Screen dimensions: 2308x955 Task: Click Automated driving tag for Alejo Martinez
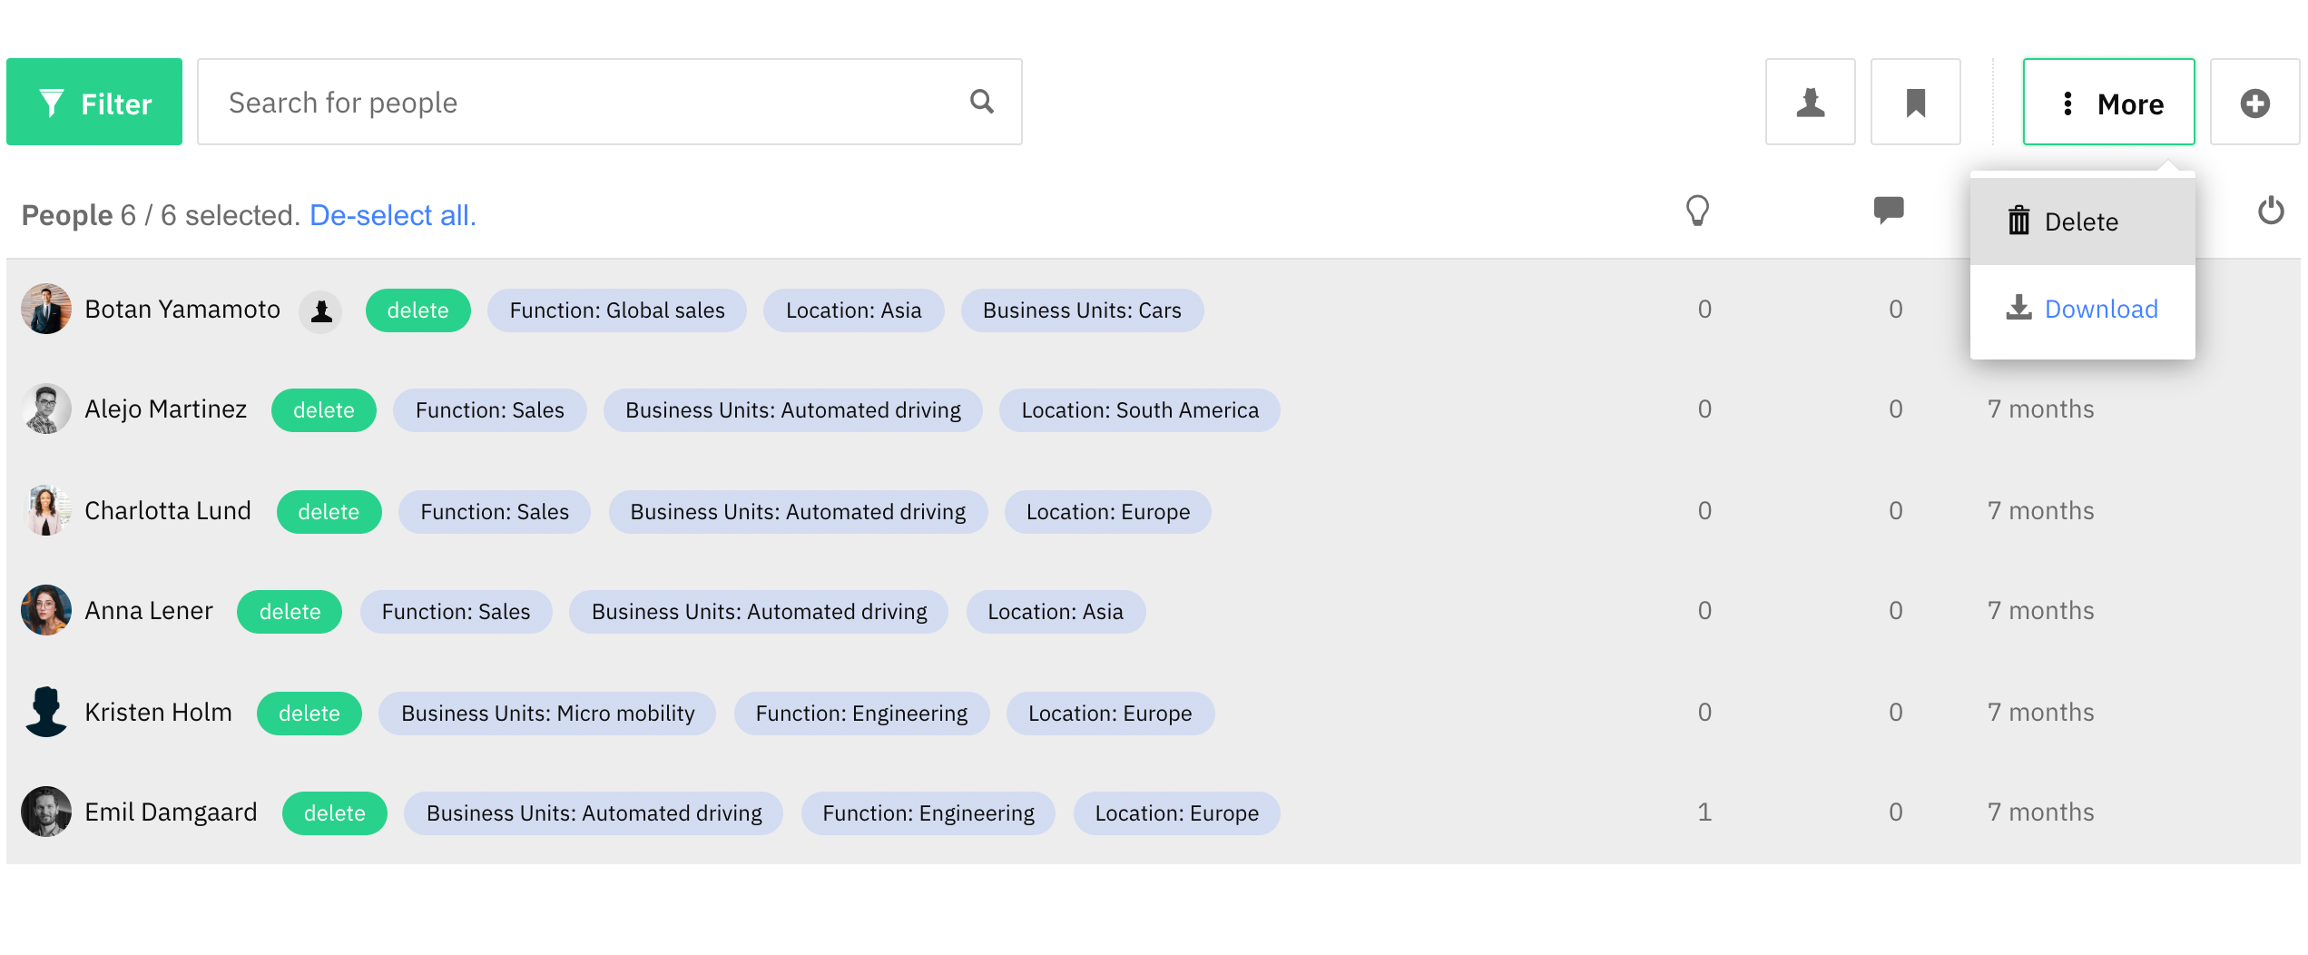(792, 410)
